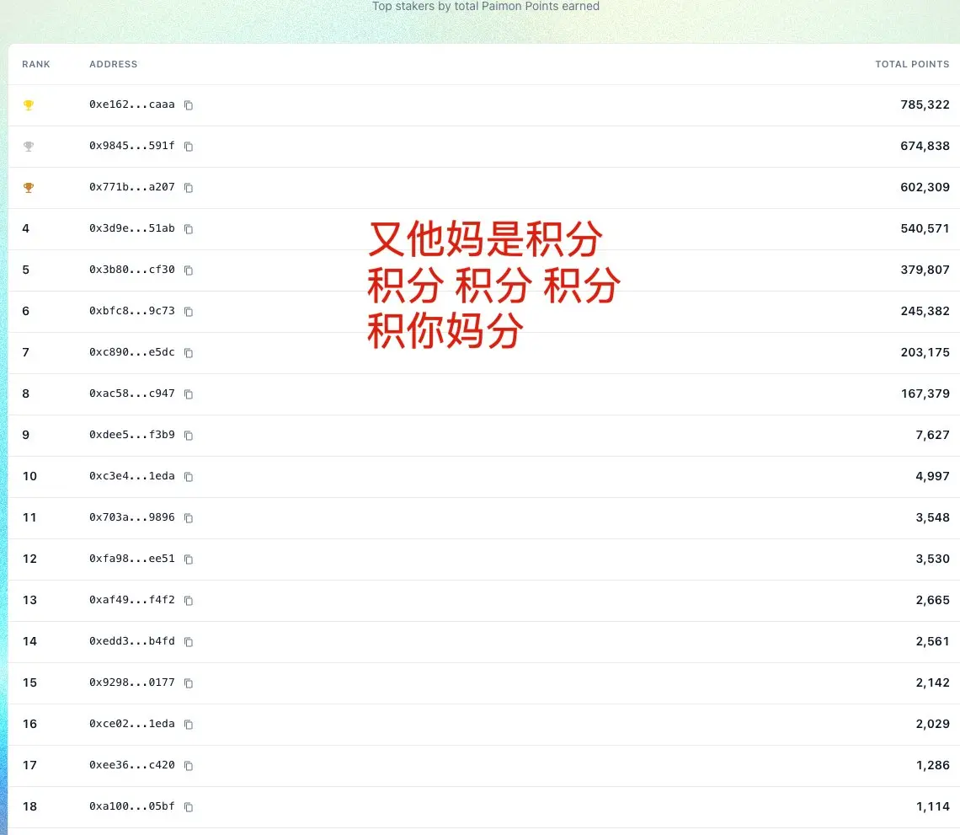Select address text 0x3d9e...51ab
This screenshot has height=835, width=960.
(x=132, y=227)
